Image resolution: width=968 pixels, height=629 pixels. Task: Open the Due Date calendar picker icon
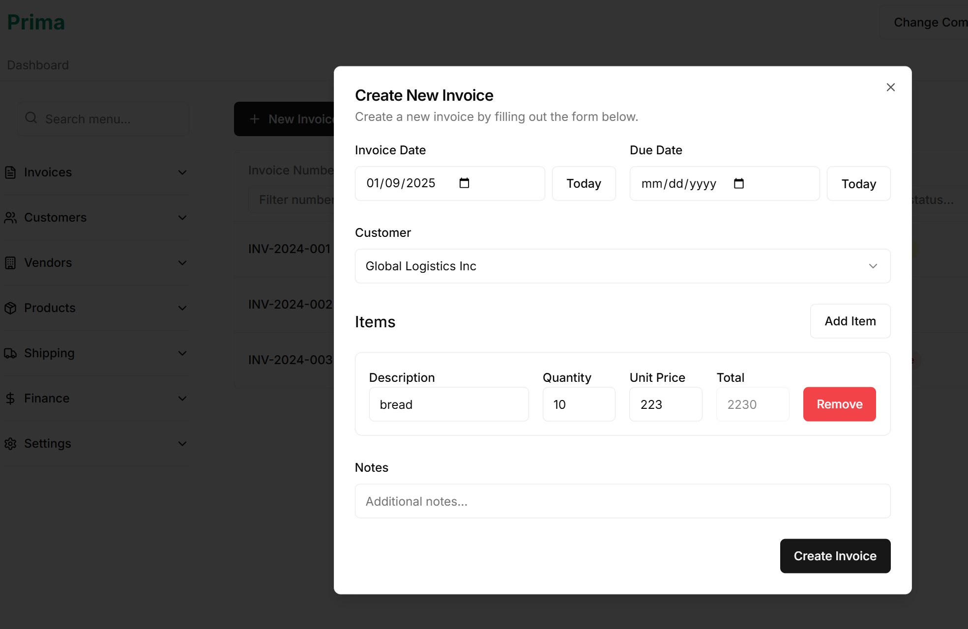pos(738,183)
